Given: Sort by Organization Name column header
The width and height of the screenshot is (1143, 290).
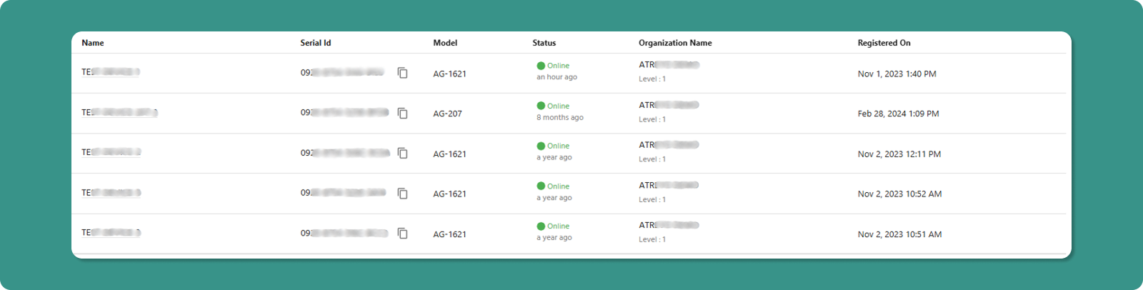Looking at the screenshot, I should pyautogui.click(x=675, y=43).
